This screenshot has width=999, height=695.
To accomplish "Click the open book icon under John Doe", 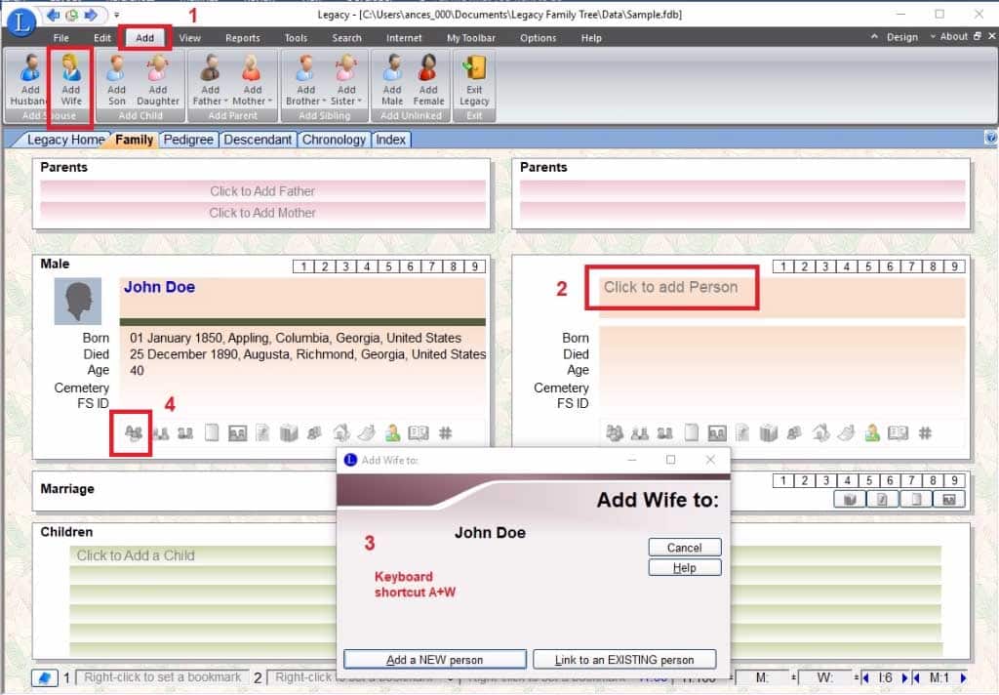I will point(419,433).
